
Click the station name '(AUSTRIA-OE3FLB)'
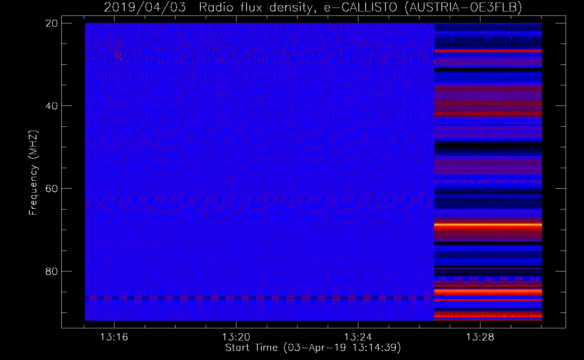pos(463,7)
